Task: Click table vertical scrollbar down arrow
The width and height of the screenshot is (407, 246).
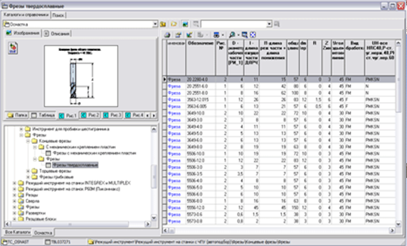Action: [399, 224]
